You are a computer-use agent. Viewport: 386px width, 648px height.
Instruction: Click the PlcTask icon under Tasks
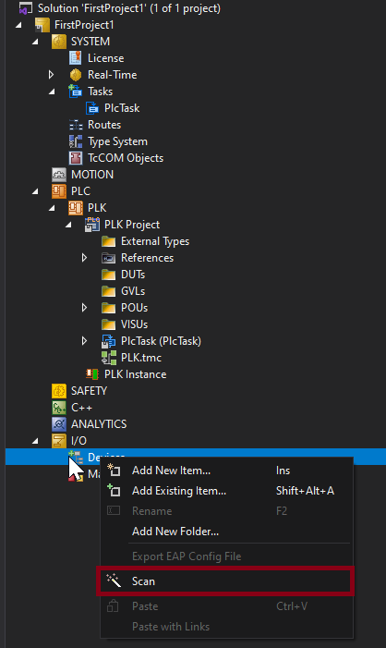click(91, 108)
